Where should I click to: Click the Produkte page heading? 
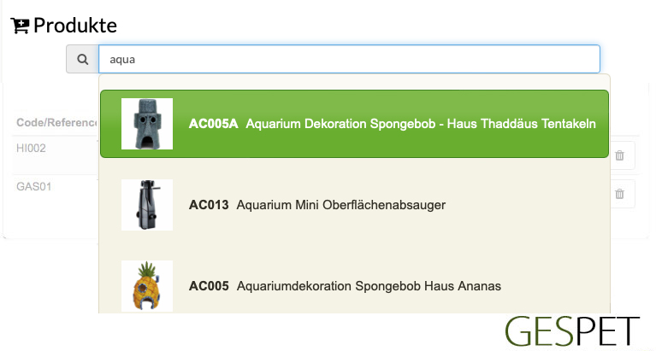click(x=75, y=26)
